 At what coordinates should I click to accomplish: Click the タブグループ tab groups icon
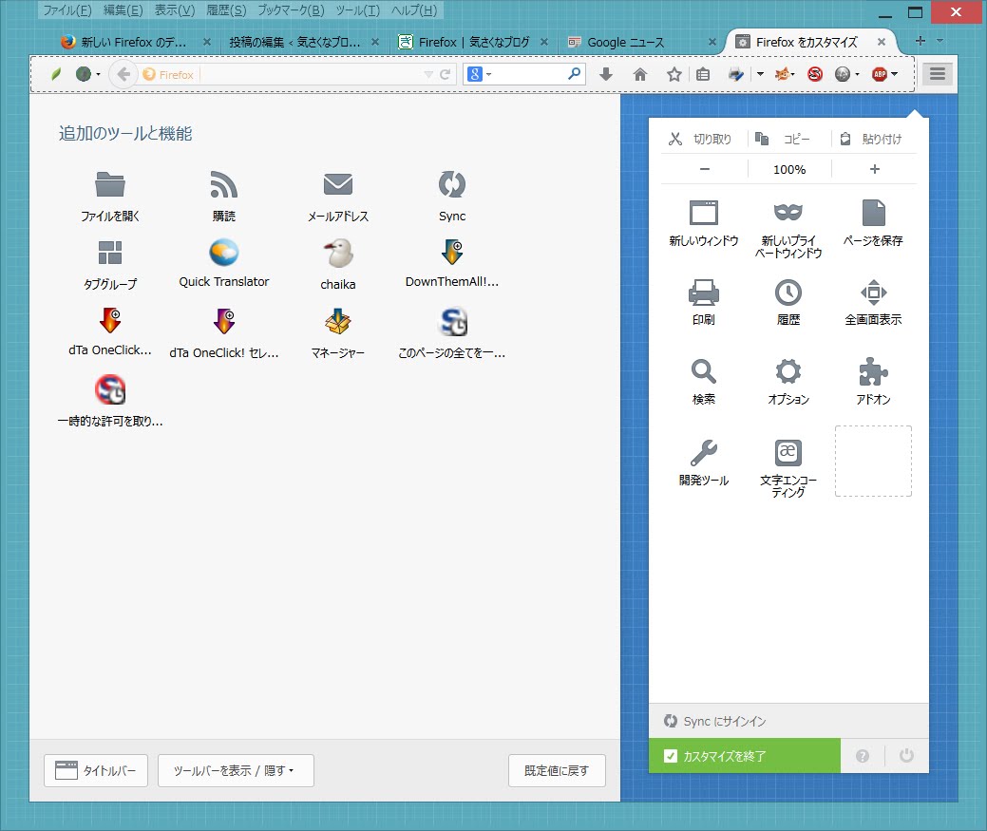(x=110, y=253)
